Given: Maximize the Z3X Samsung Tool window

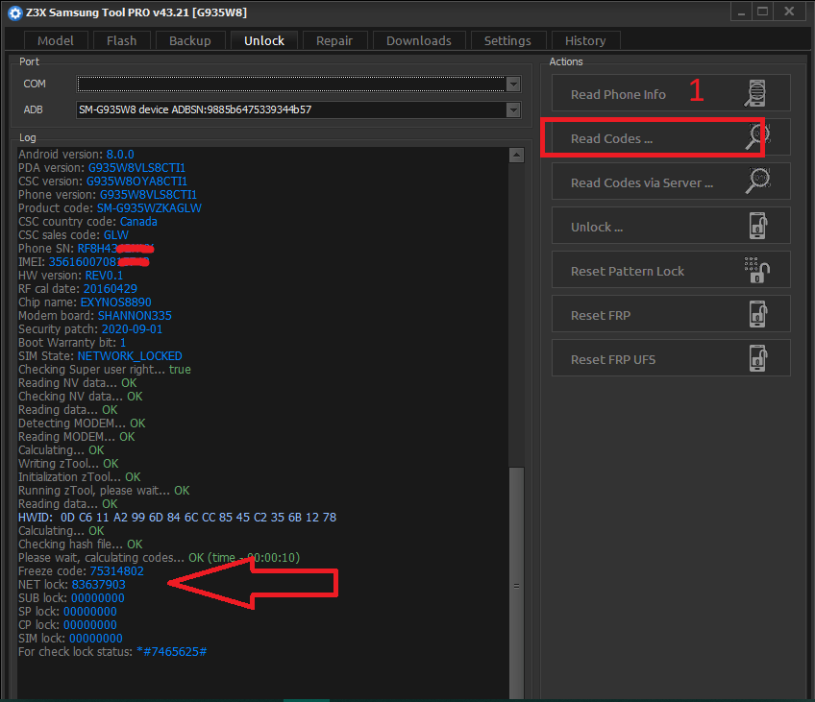Looking at the screenshot, I should tap(762, 12).
